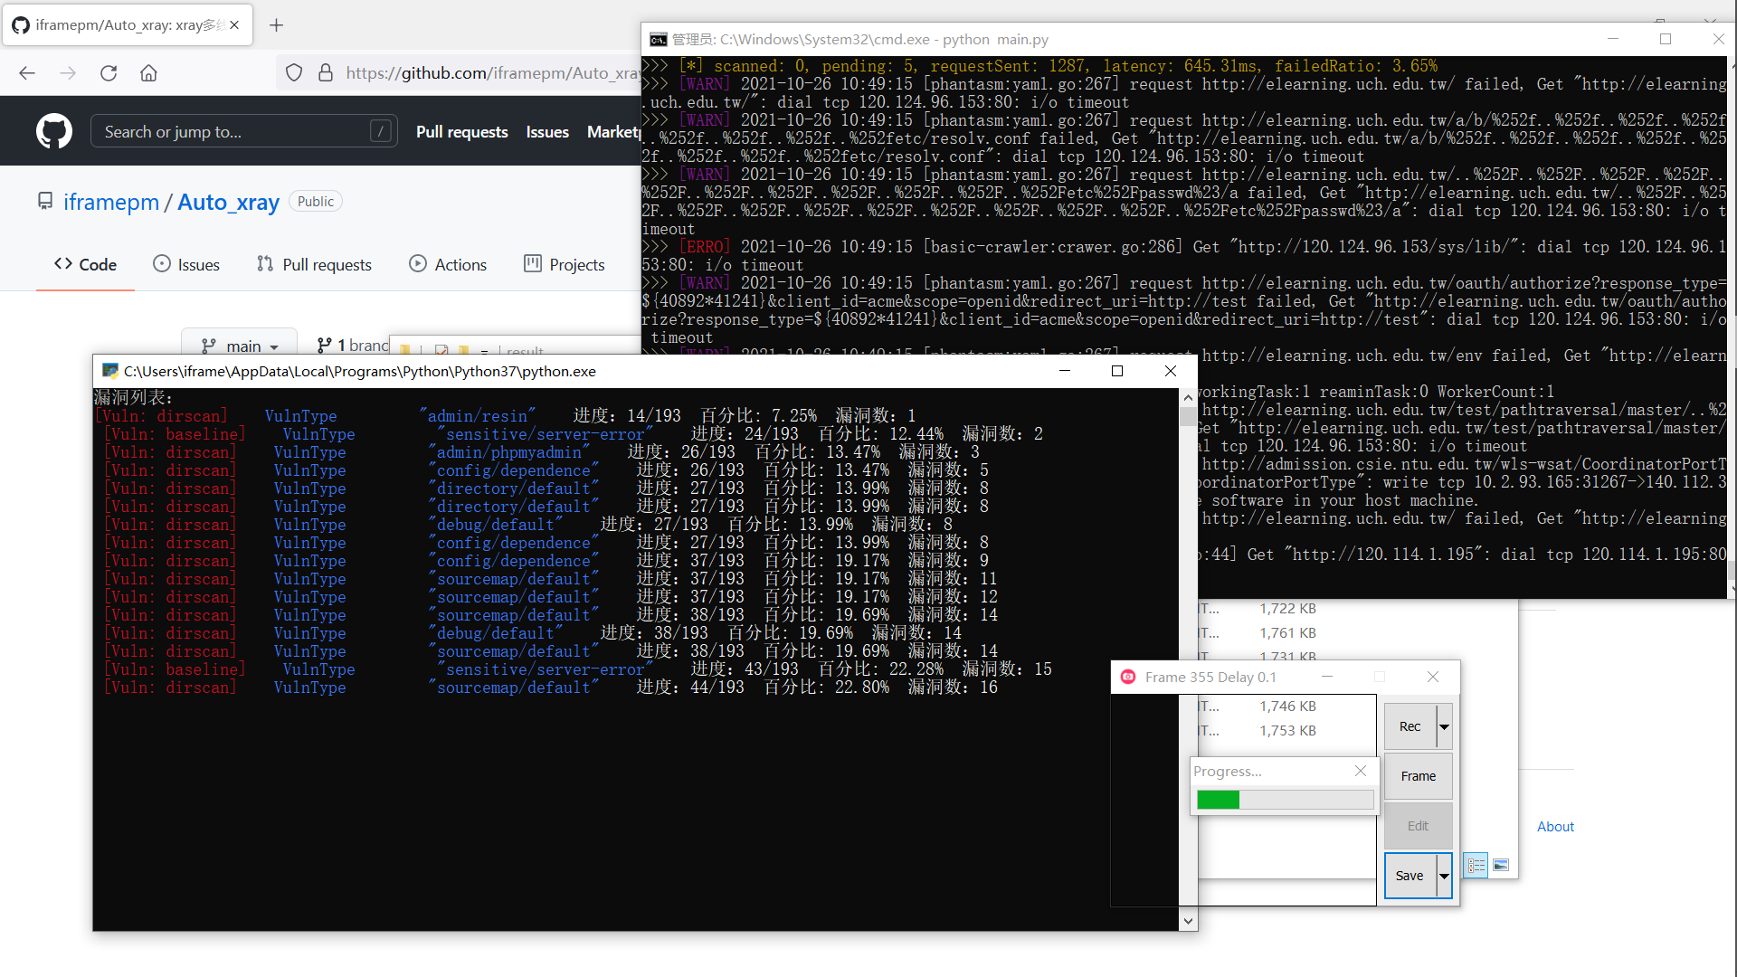Open the main branch selector dropdown
The width and height of the screenshot is (1737, 977).
coord(240,346)
